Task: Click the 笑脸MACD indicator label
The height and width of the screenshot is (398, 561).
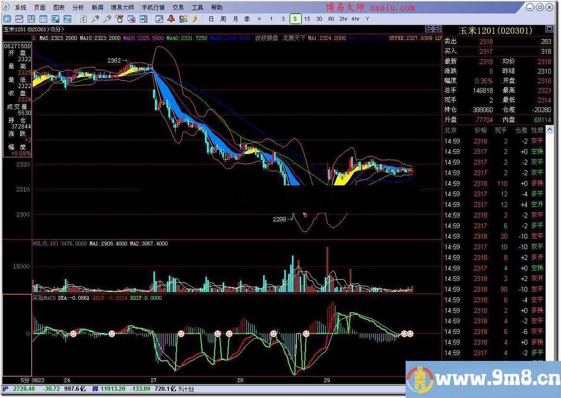Action: tap(44, 298)
